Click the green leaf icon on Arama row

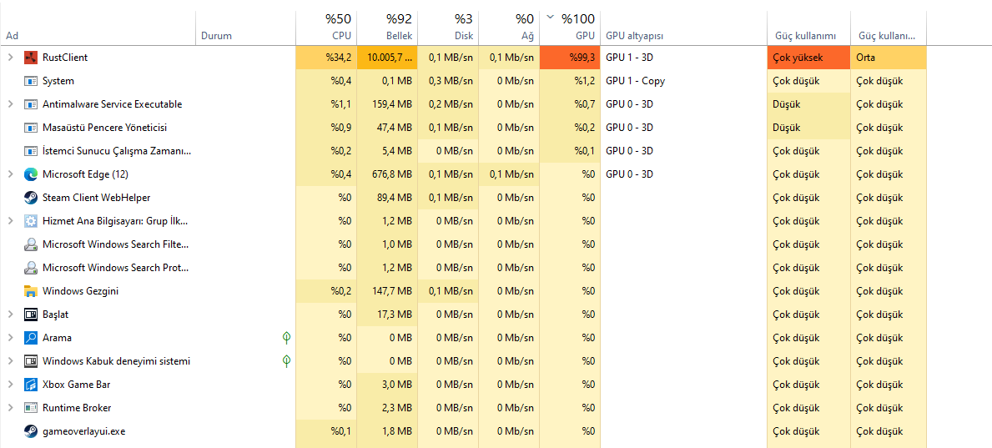click(x=287, y=338)
